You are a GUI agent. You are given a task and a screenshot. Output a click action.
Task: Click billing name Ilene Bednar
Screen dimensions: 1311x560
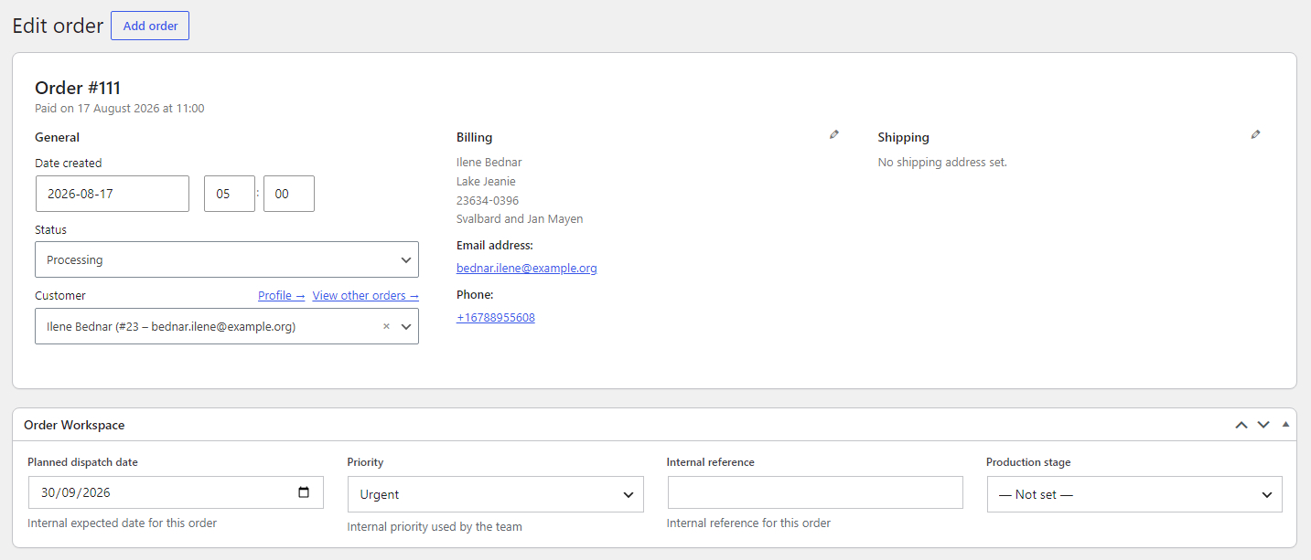(x=489, y=163)
